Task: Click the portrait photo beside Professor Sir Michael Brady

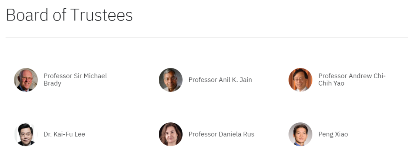Action: coord(26,80)
